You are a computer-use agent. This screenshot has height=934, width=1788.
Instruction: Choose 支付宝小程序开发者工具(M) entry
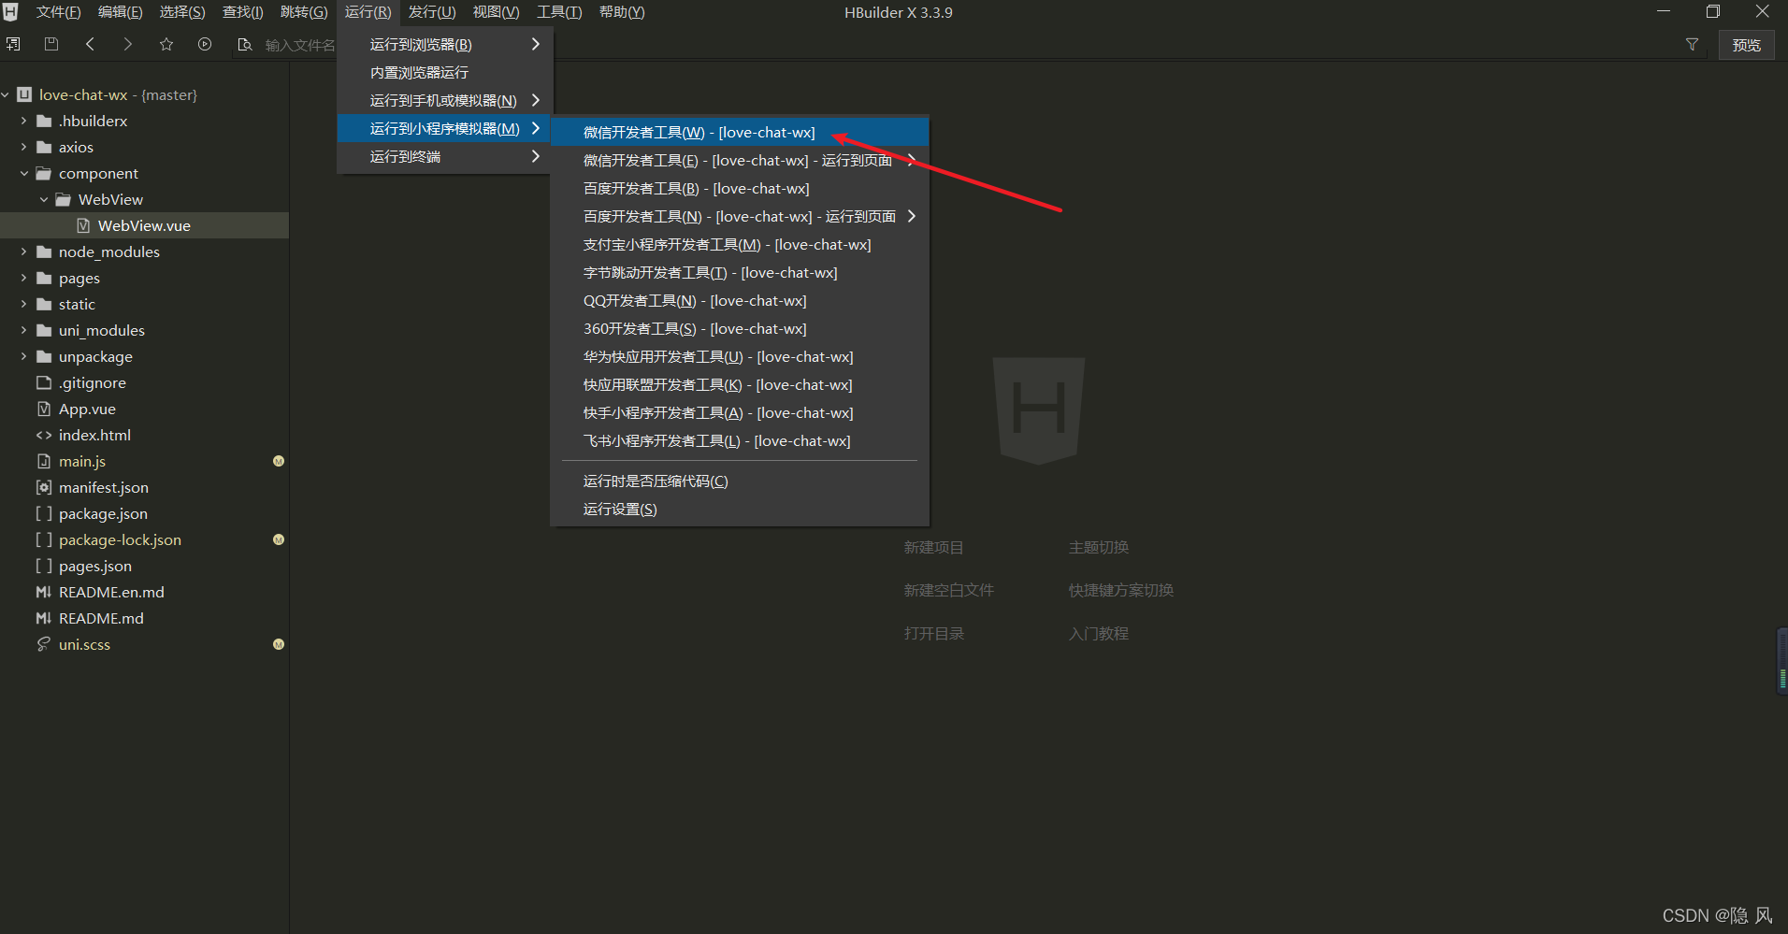pyautogui.click(x=740, y=244)
